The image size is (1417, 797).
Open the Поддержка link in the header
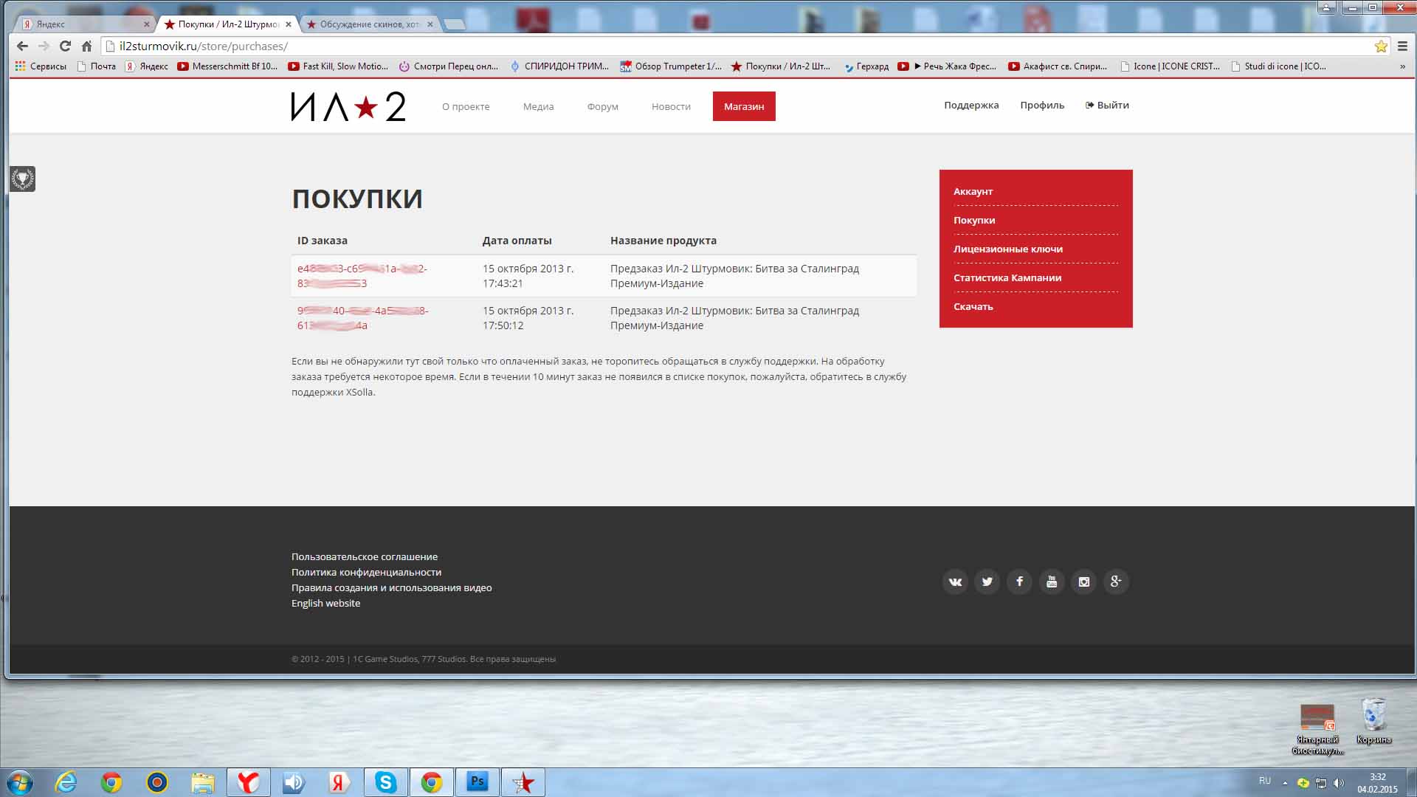[x=971, y=105]
